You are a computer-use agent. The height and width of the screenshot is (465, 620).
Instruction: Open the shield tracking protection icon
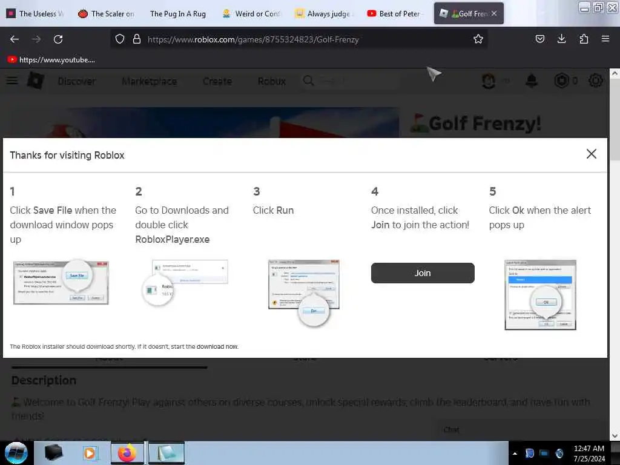coord(120,39)
